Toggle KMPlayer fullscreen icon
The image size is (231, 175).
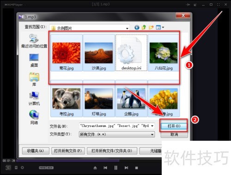(x=219, y=5)
